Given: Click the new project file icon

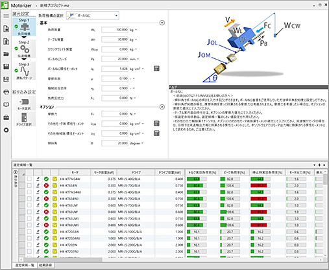Looking at the screenshot, I should pos(6,28).
